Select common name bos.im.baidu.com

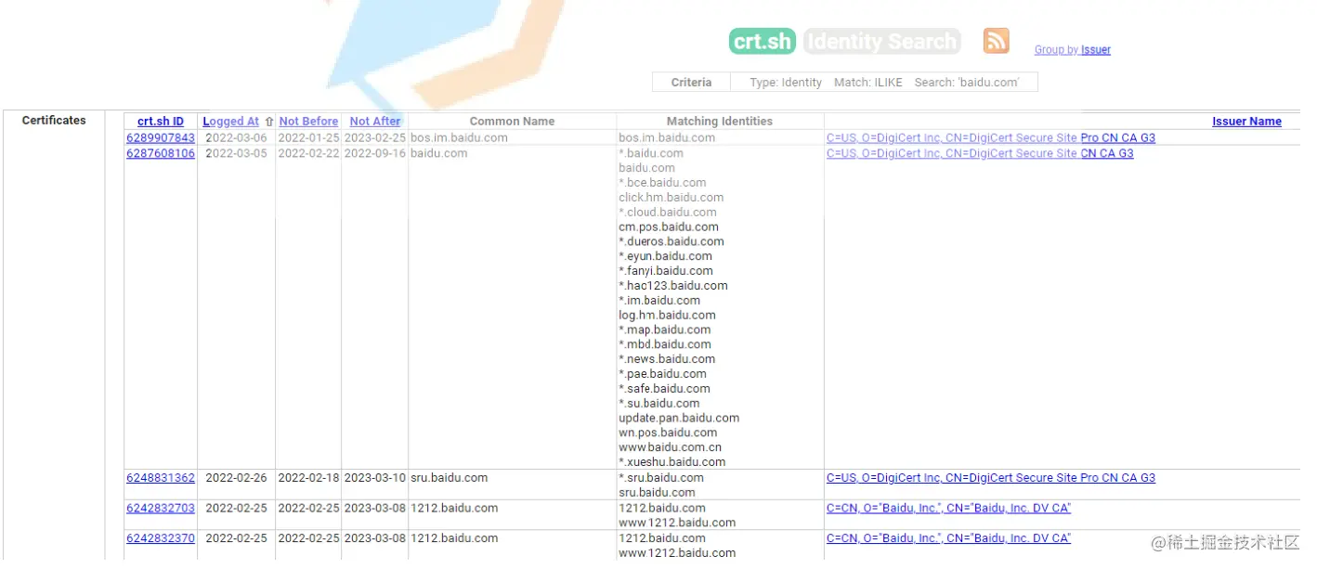pos(460,138)
